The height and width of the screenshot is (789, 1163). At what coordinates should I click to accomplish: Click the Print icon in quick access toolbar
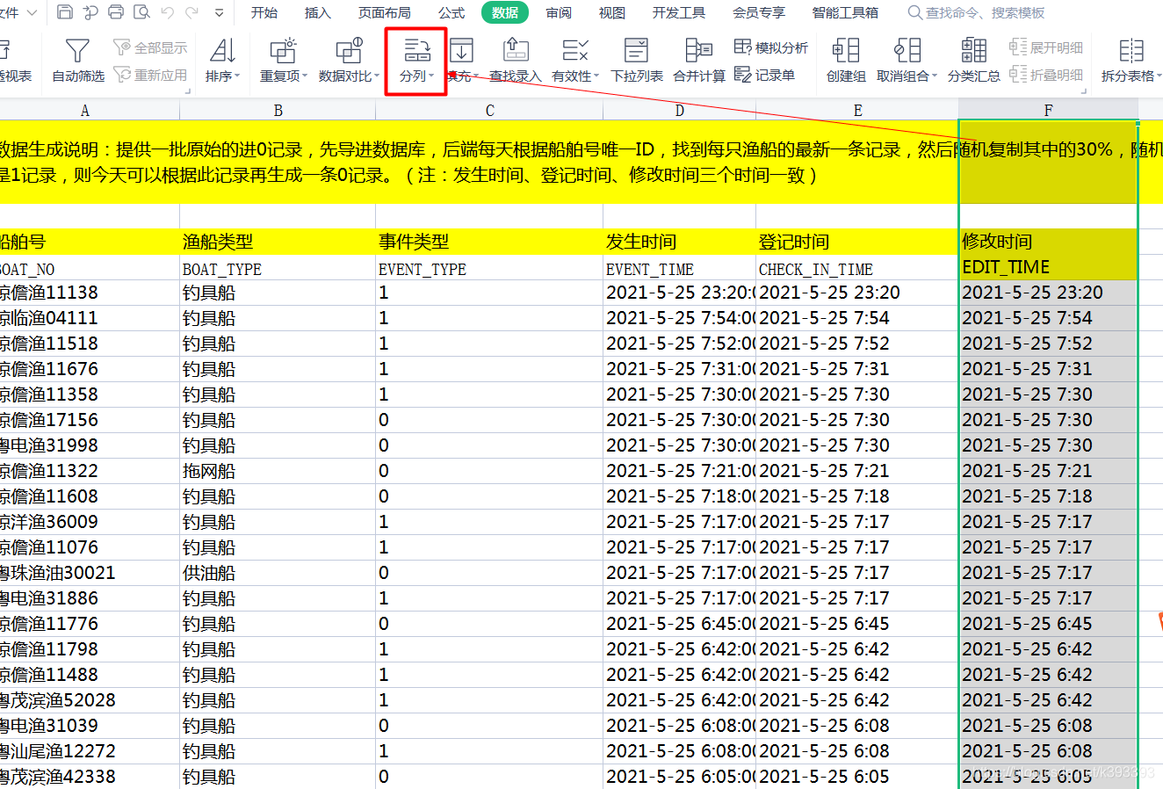116,12
